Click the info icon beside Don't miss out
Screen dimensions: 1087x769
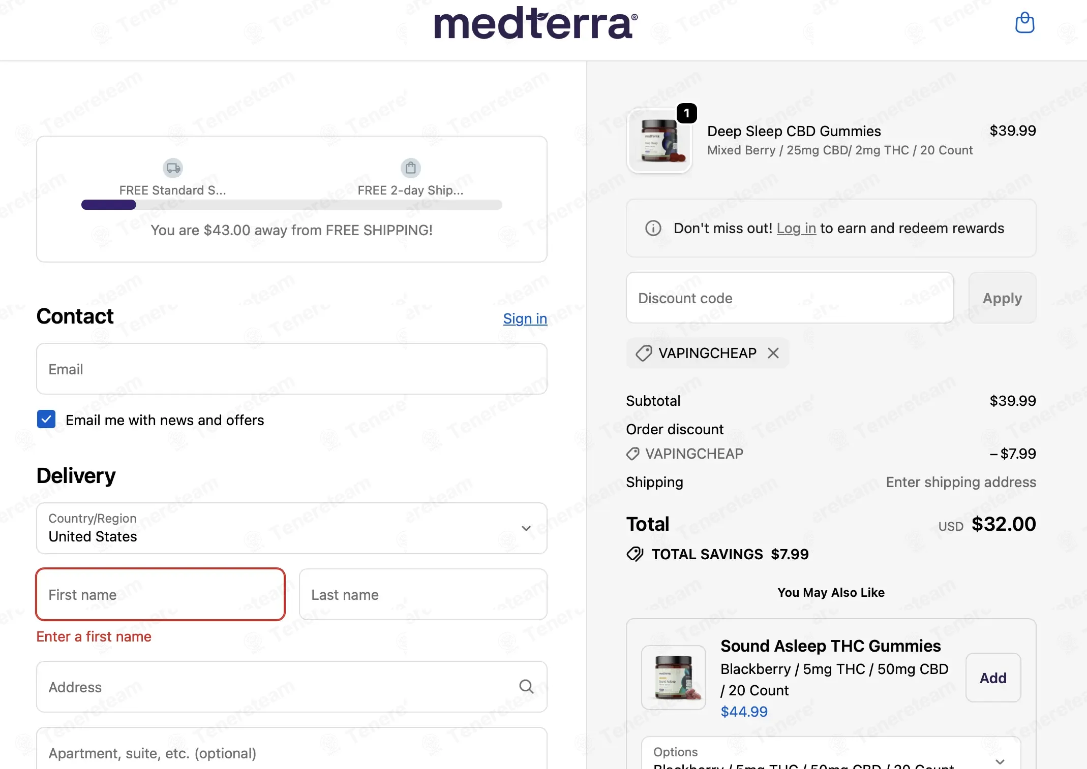click(x=653, y=228)
